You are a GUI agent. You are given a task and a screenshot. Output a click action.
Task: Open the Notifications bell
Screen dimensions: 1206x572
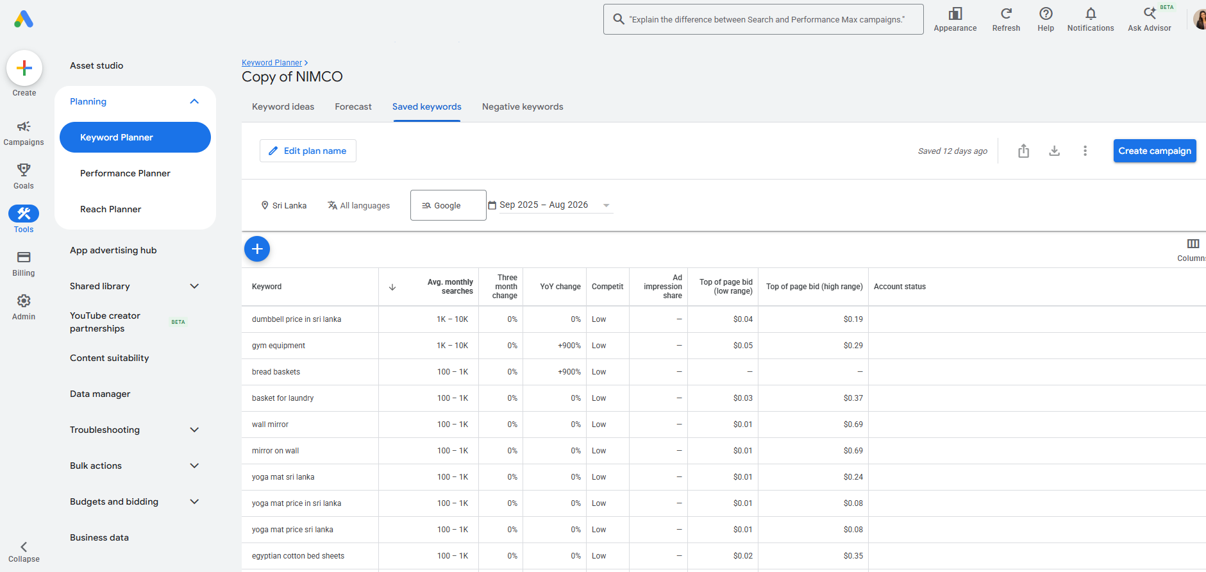click(x=1091, y=19)
